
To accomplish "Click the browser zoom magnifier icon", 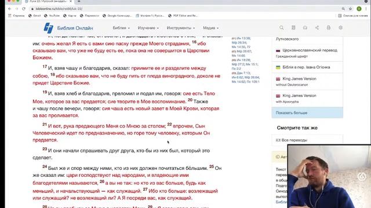I will [x=343, y=9].
